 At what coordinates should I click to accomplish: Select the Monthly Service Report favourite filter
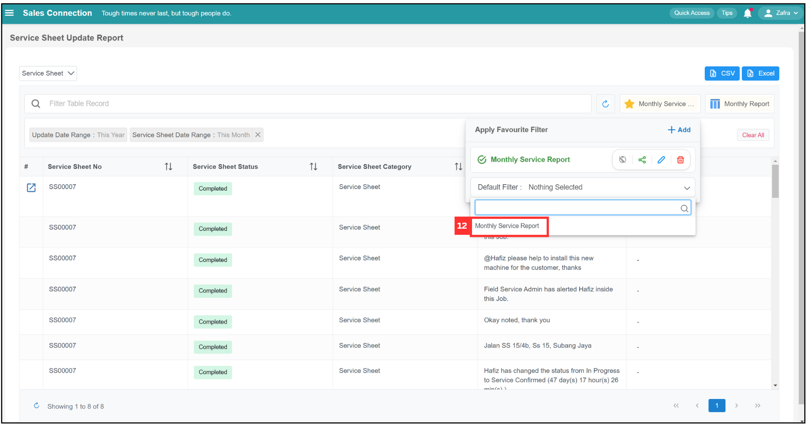[530, 160]
